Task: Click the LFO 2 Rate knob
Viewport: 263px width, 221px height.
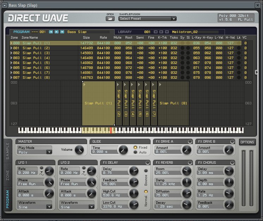Action: 92,171
